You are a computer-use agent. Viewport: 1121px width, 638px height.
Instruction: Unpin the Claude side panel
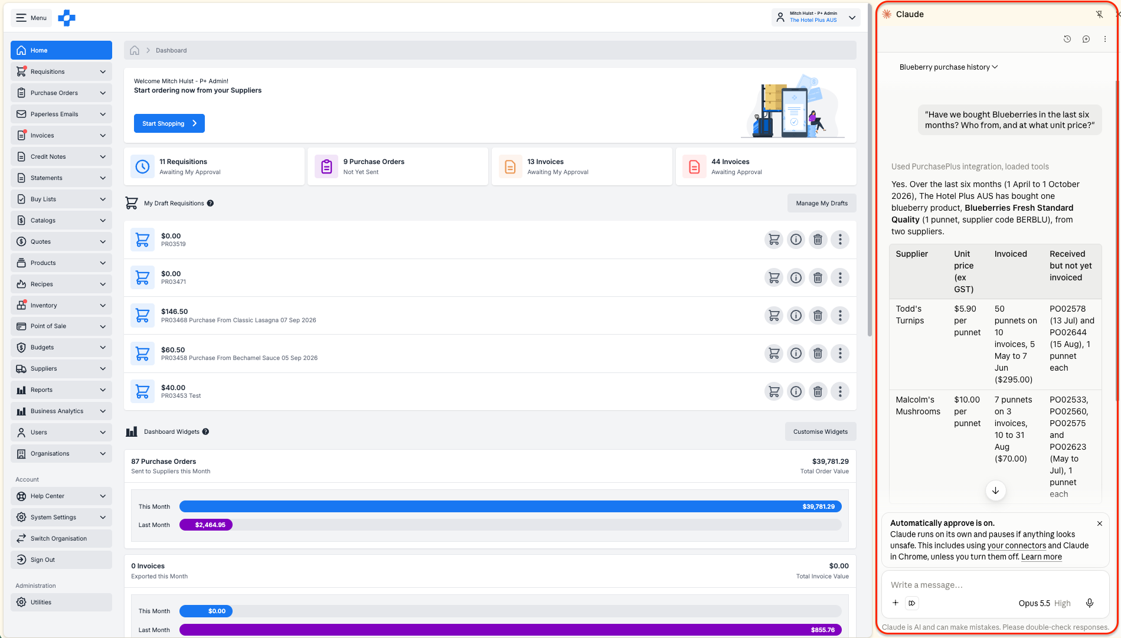1099,14
